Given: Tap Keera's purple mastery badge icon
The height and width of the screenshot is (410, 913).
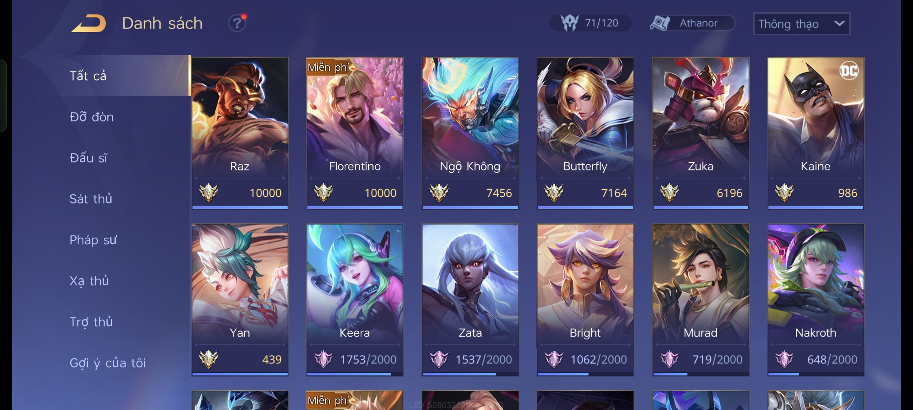Looking at the screenshot, I should point(323,359).
